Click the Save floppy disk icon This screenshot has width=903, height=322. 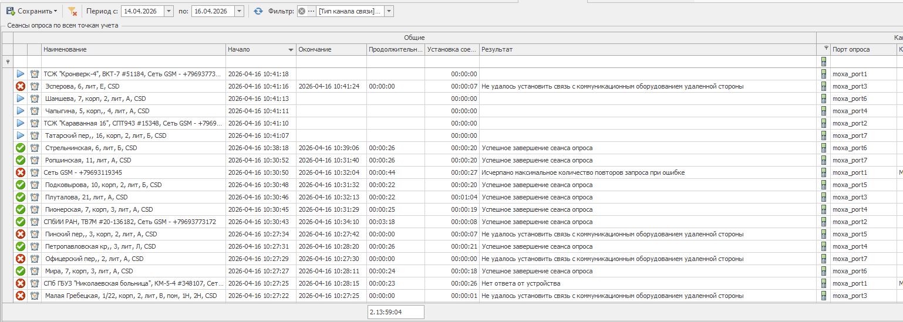point(10,11)
